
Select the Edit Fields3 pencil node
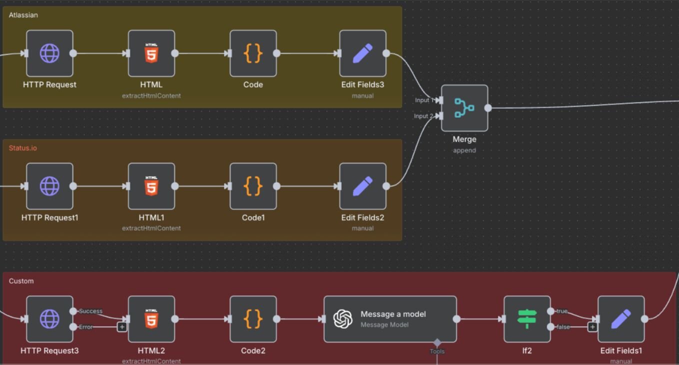(362, 53)
